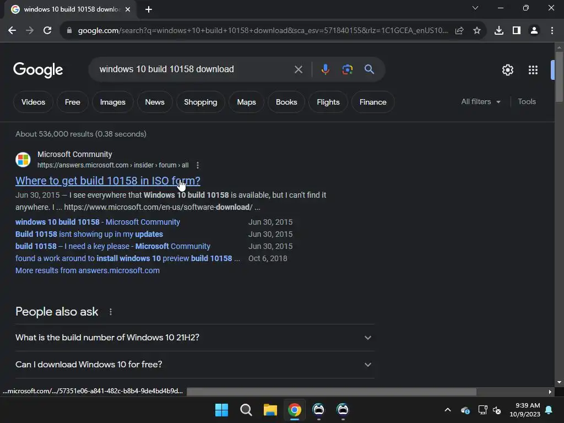Open 'found a work around to install' link
Screen dimensions: 564x423
coord(128,259)
